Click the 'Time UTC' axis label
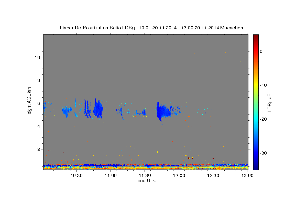This screenshot has width=307, height=204. pyautogui.click(x=146, y=181)
